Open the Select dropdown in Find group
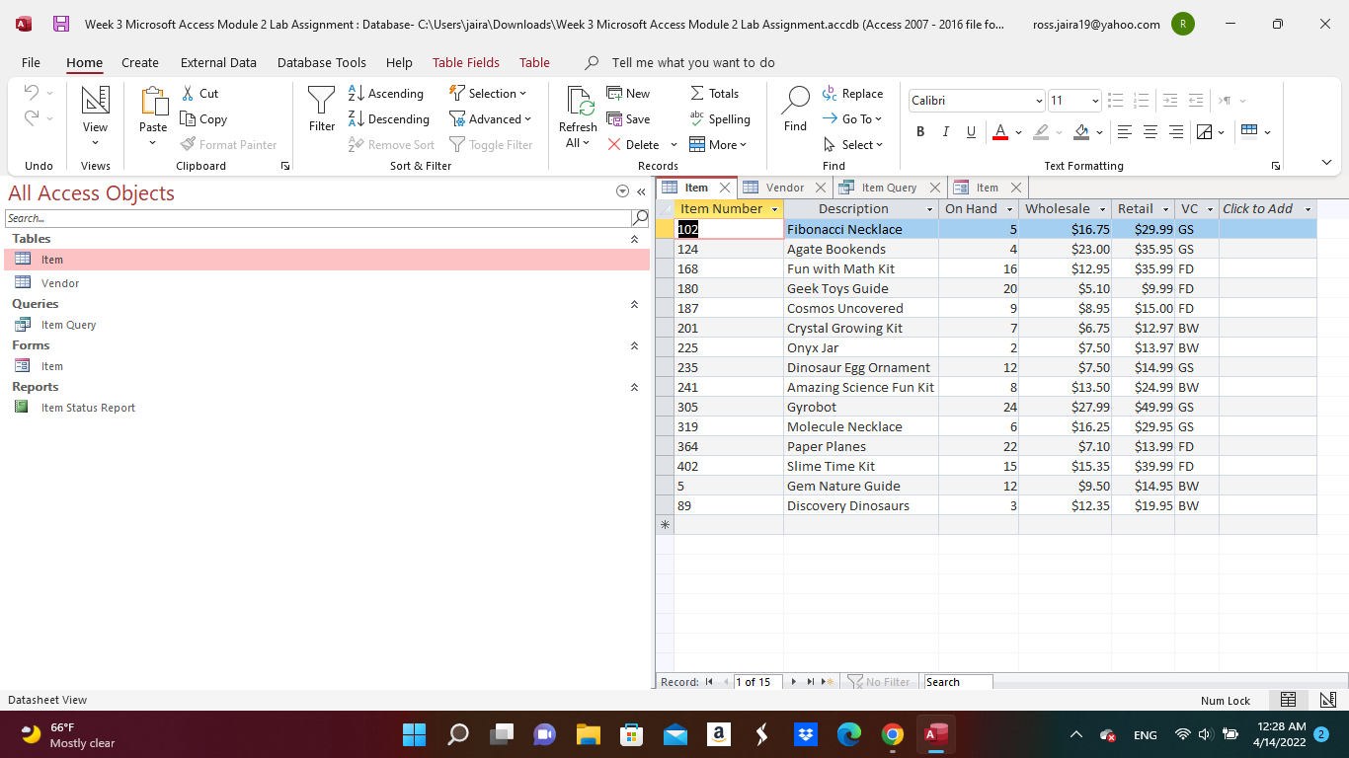The image size is (1349, 758). pyautogui.click(x=852, y=144)
